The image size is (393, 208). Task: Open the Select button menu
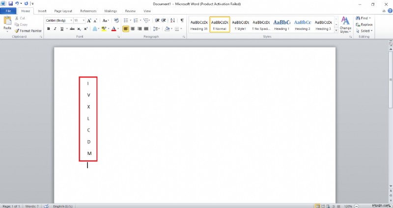pyautogui.click(x=364, y=31)
